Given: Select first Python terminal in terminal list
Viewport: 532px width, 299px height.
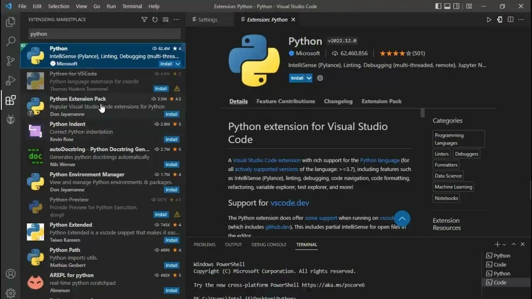Looking at the screenshot, I should tap(502, 256).
